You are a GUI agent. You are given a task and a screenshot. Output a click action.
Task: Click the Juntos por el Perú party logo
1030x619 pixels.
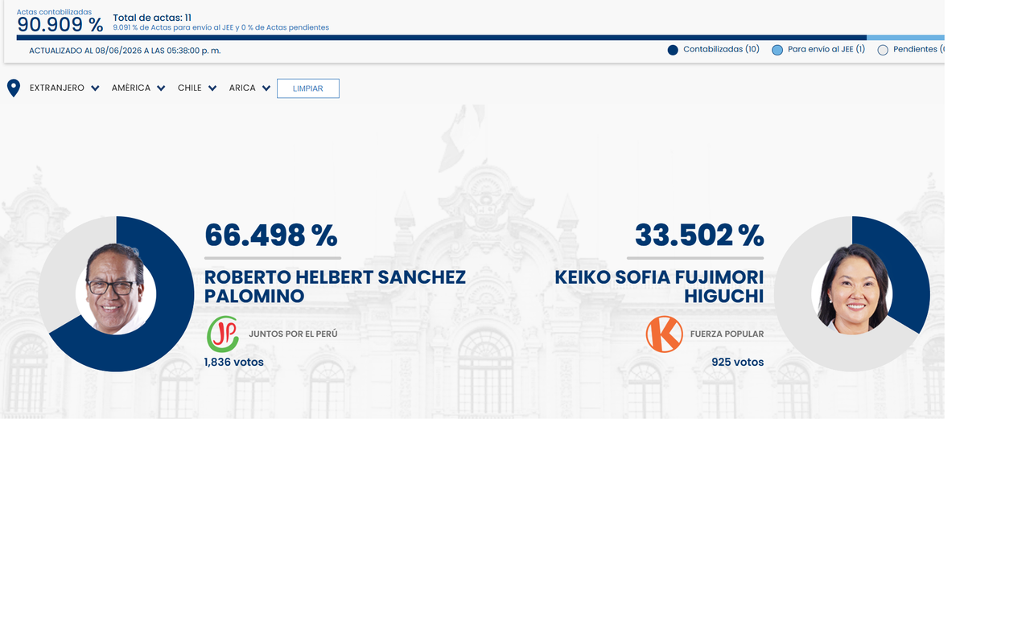coord(223,334)
